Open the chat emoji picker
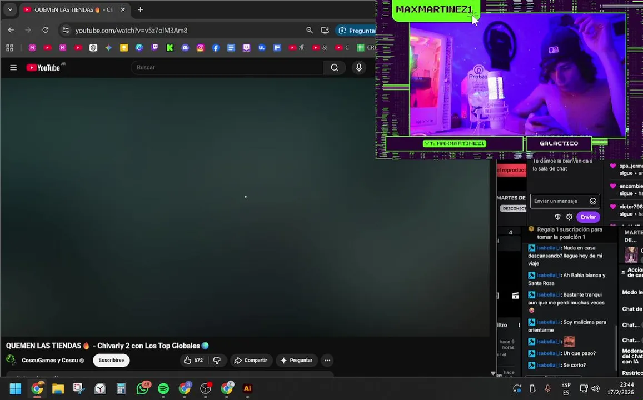Viewport: 643px width, 400px height. tap(593, 201)
